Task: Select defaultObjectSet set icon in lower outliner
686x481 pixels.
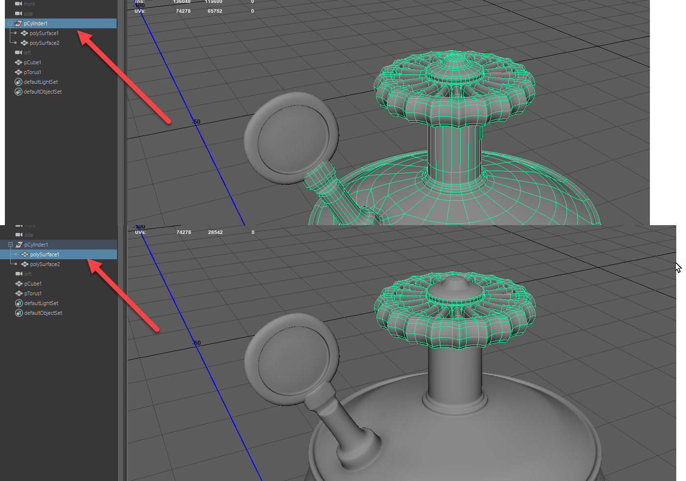Action: pos(19,313)
